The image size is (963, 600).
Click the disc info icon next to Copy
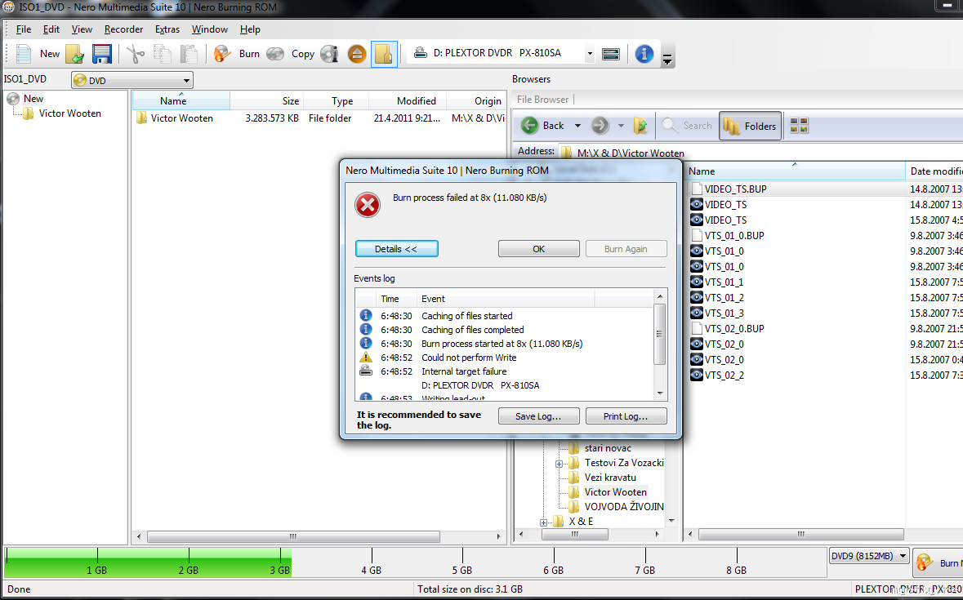pyautogui.click(x=330, y=53)
